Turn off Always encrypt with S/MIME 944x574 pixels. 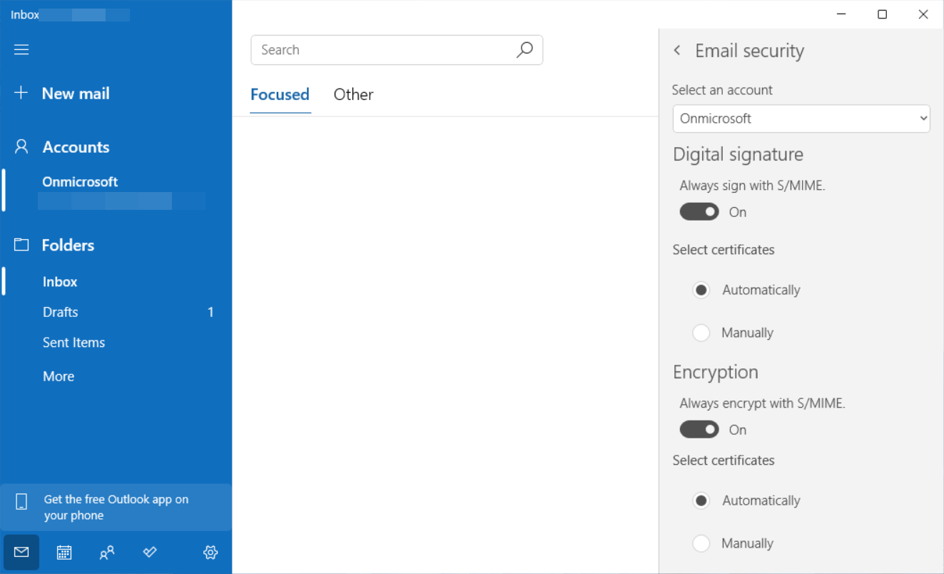tap(699, 429)
